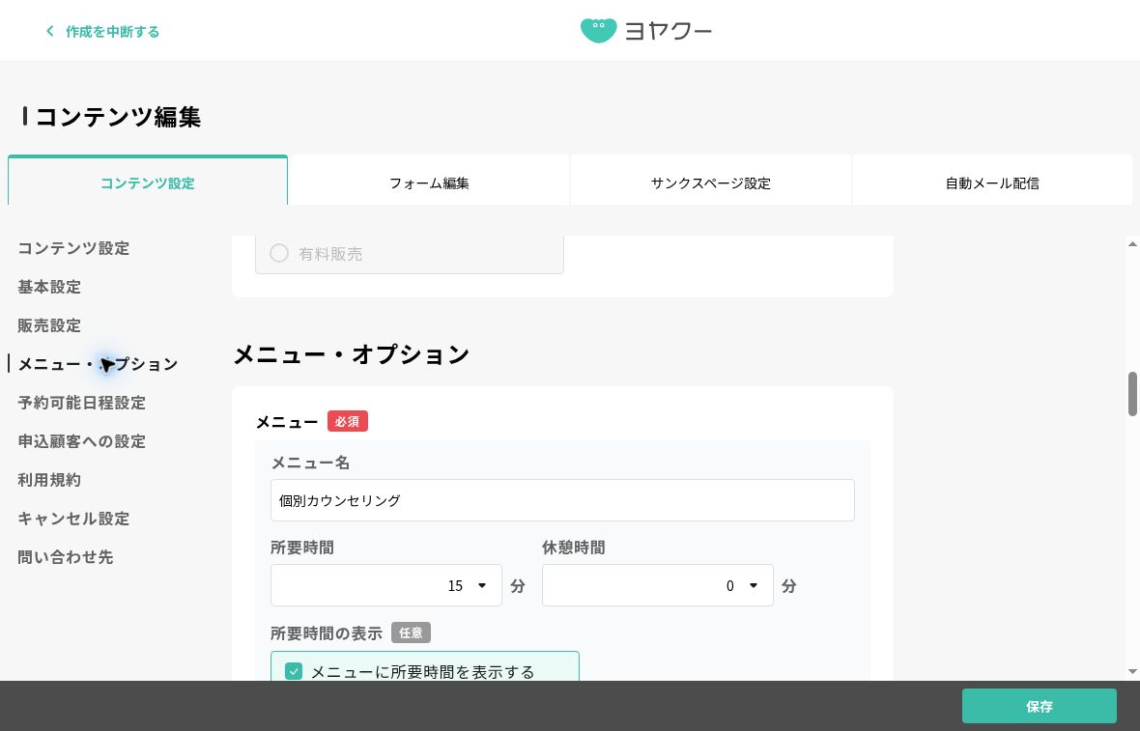Click the vertical scrollbar thumb
This screenshot has height=731, width=1140.
1132,394
